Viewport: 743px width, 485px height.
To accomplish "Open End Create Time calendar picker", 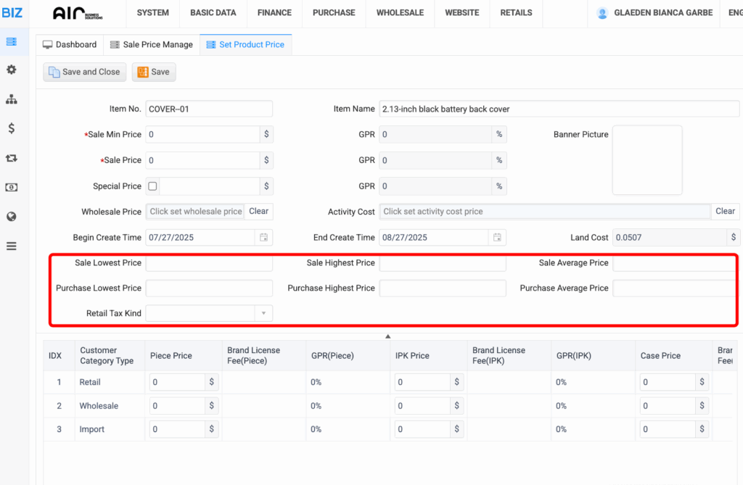I will coord(498,237).
